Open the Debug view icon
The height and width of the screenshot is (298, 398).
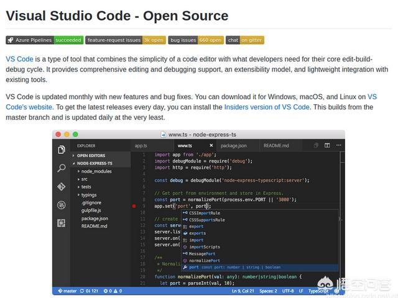[62, 205]
